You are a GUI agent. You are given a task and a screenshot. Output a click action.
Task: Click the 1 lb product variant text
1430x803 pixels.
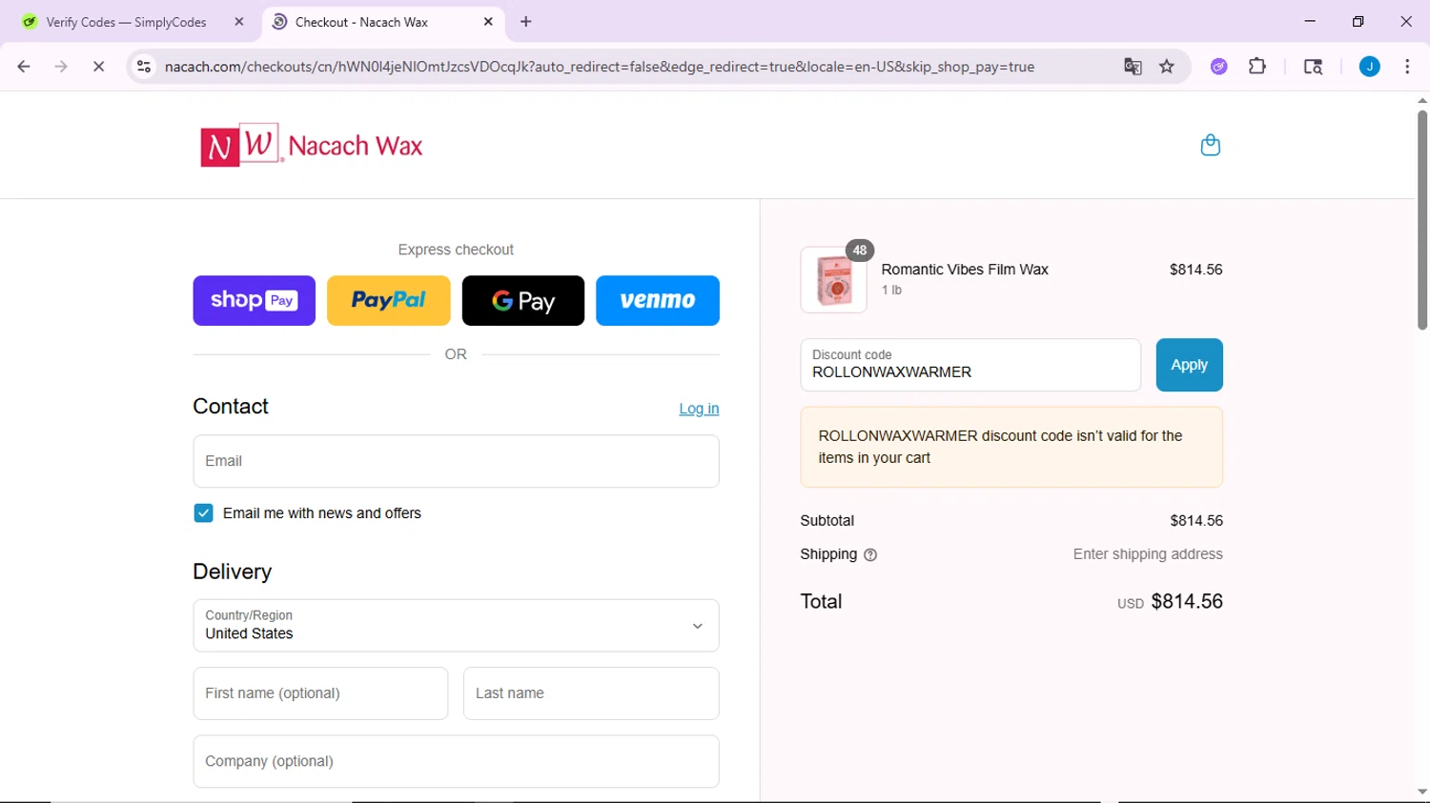(x=891, y=291)
